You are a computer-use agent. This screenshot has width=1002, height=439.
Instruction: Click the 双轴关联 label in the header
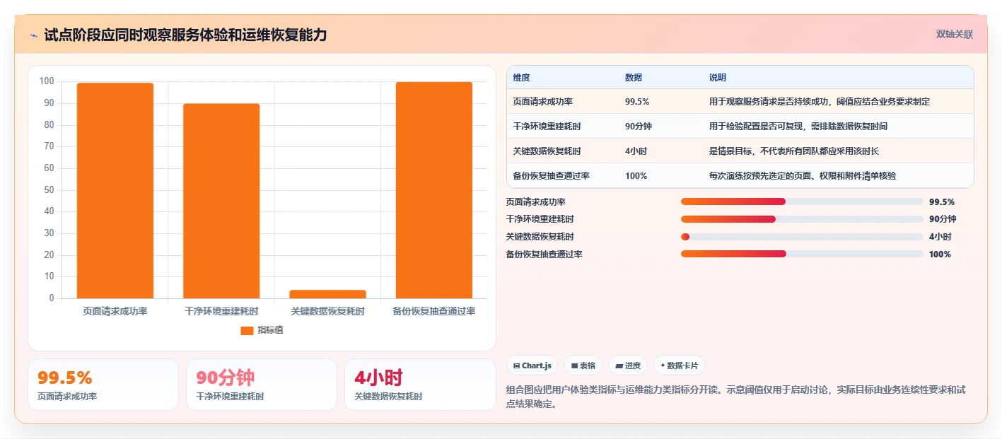(x=955, y=35)
